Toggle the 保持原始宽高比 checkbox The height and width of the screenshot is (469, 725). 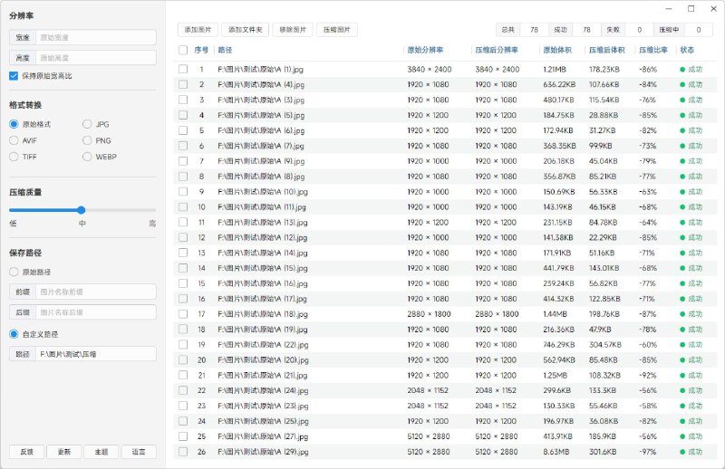pos(14,76)
